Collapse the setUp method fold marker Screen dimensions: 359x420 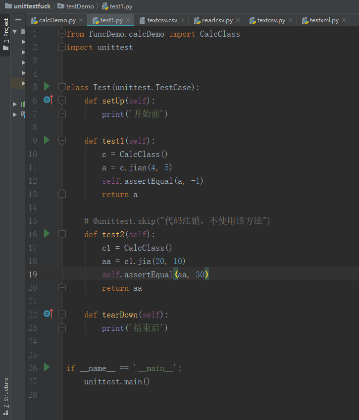pos(62,101)
